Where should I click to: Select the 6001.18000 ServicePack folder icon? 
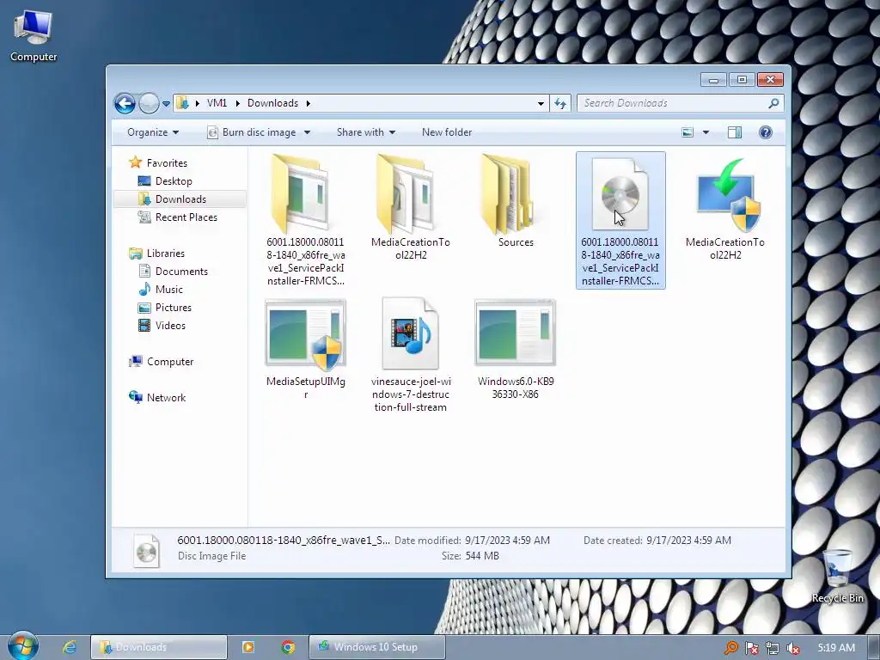click(306, 220)
